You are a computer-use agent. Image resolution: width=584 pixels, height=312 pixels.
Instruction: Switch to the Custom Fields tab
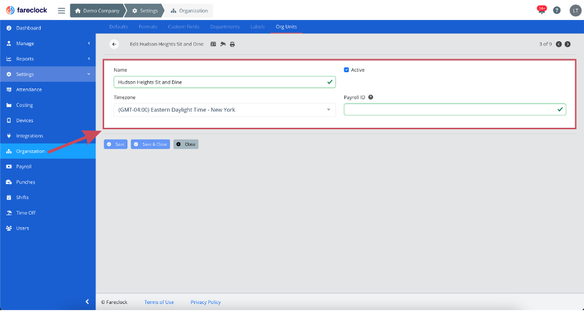click(x=183, y=27)
